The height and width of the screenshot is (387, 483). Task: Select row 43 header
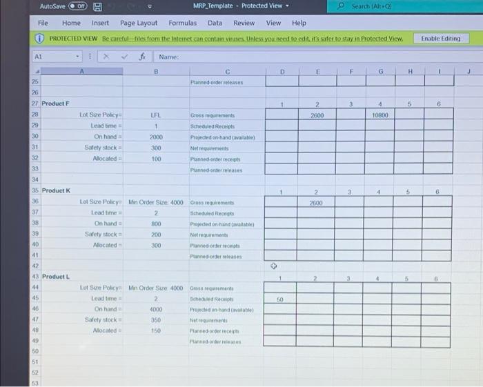pos(35,277)
